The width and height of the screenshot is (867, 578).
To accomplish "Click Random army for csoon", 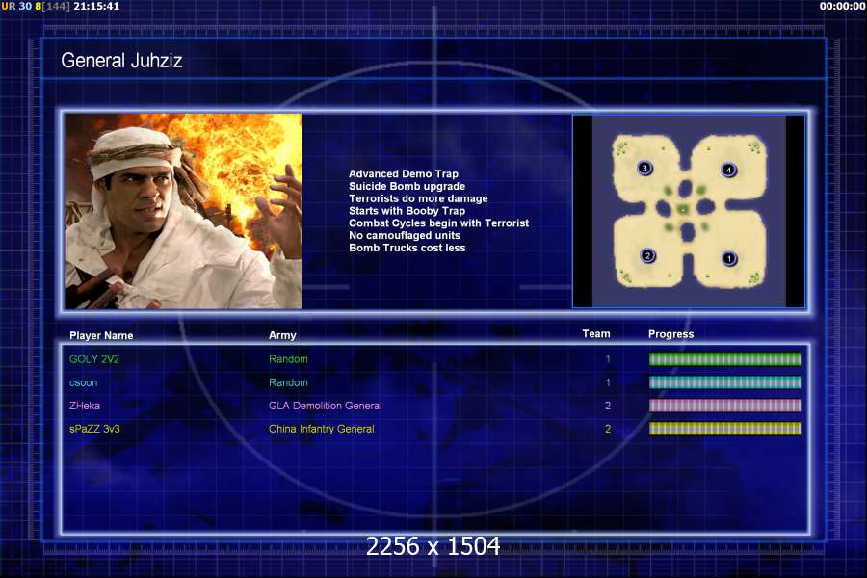I will [x=288, y=382].
